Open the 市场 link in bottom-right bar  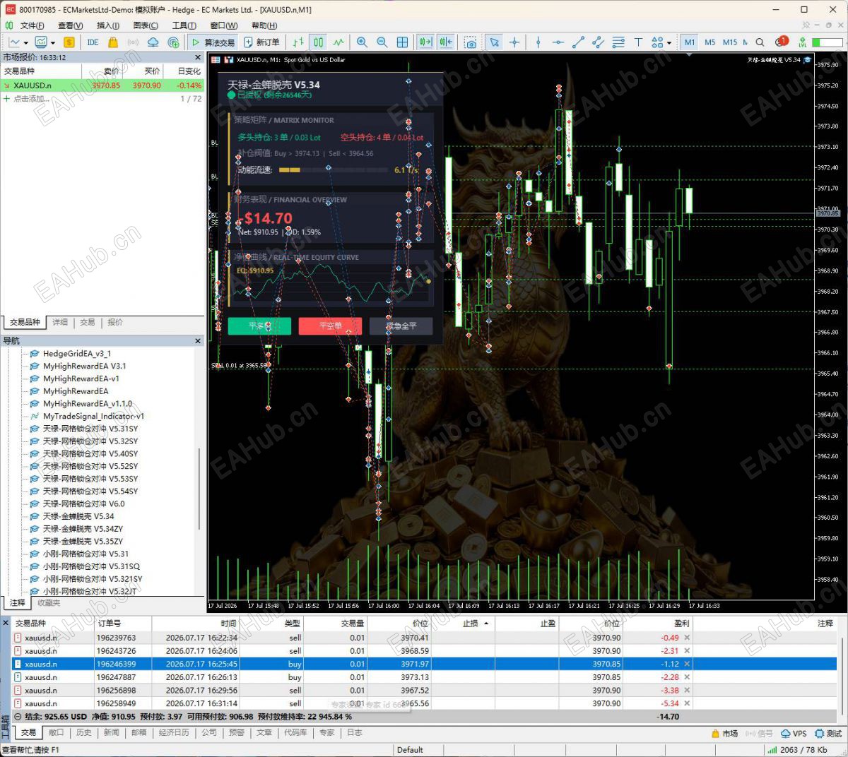726,733
